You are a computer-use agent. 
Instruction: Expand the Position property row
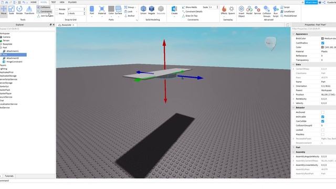293,94
